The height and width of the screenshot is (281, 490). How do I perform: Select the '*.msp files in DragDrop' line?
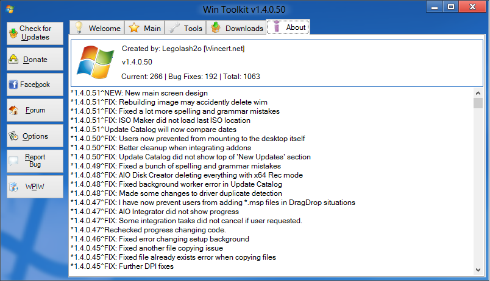pyautogui.click(x=213, y=203)
